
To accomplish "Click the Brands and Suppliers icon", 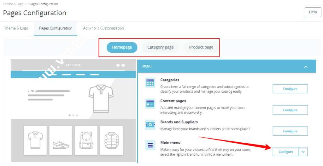I will [x=150, y=125].
